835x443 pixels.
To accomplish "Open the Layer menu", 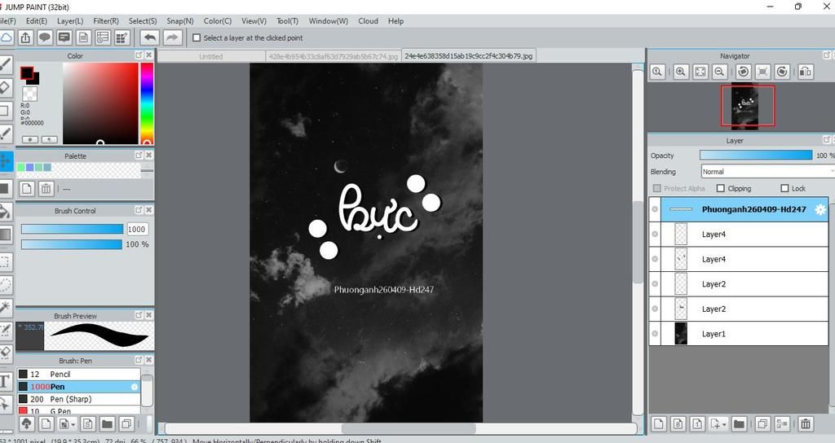I will [70, 20].
